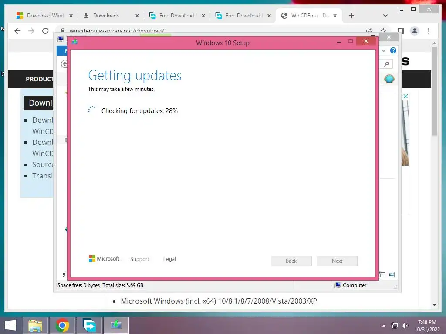This screenshot has height=334, width=446.
Task: Select the WinCDEmu tab in Chrome
Action: pos(309,16)
